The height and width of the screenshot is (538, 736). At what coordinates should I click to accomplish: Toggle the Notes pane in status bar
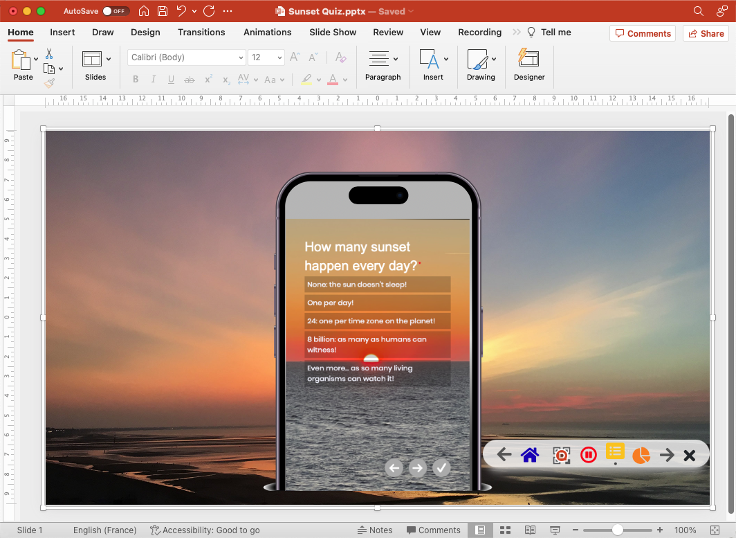(x=375, y=530)
